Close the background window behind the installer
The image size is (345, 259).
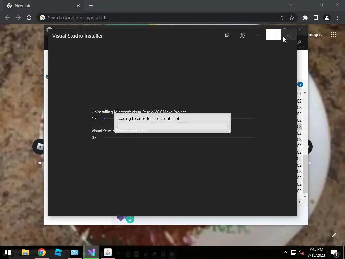point(300,30)
